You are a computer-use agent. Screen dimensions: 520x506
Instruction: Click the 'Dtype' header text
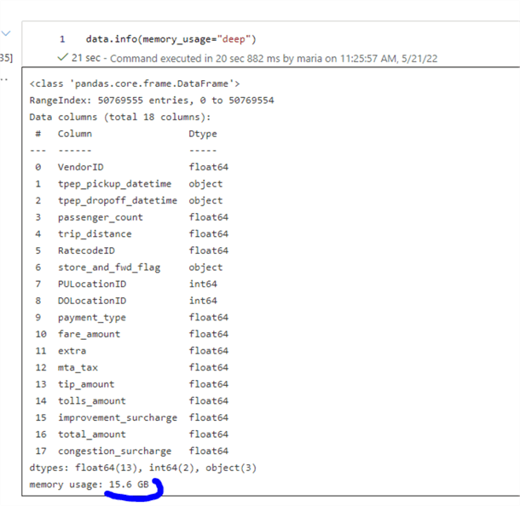(x=203, y=134)
